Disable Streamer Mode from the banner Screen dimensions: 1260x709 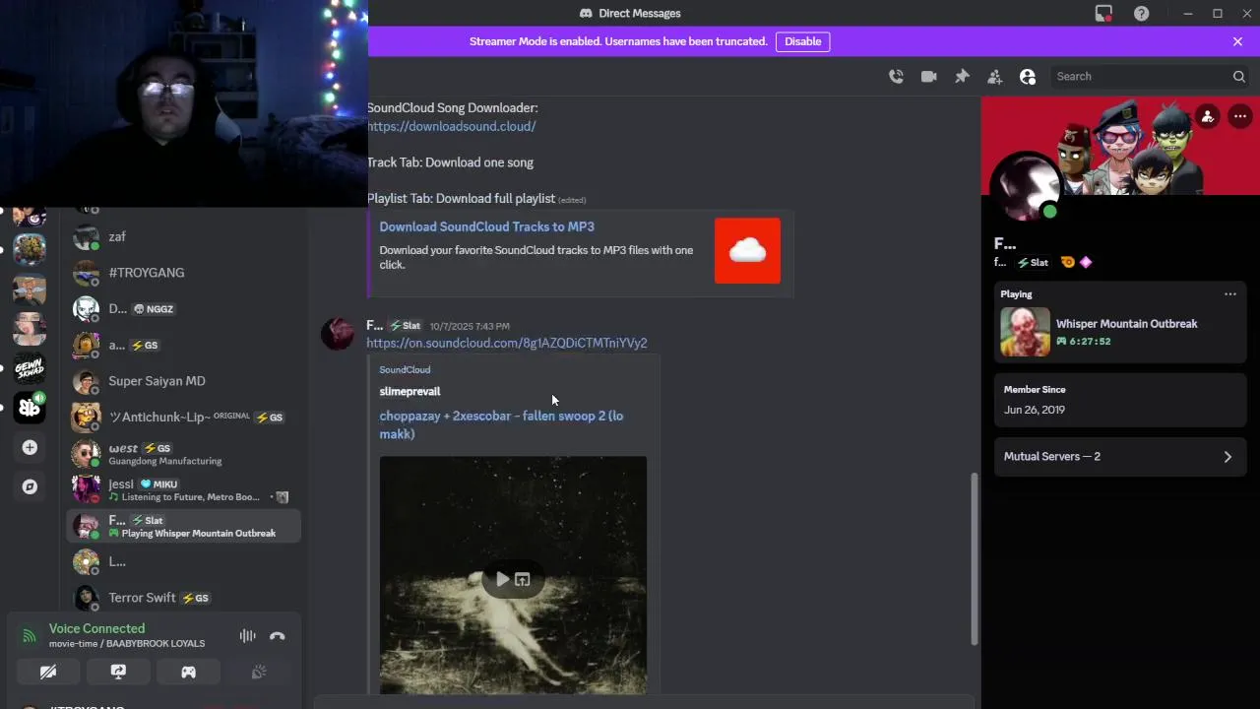(803, 41)
